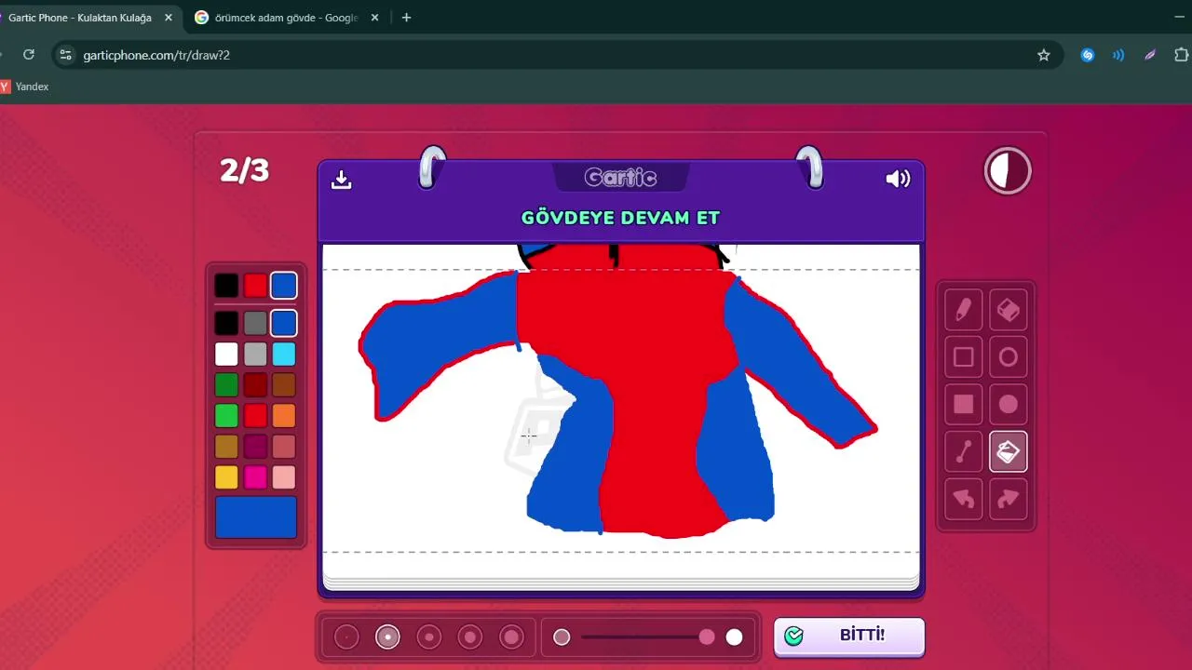The image size is (1192, 670).
Task: Pick the filled rectangle shape tool
Action: [x=964, y=404]
